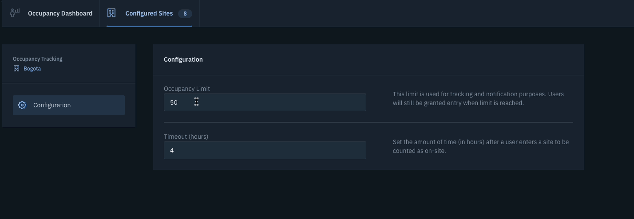This screenshot has width=634, height=219.
Task: Click the Occupancy Dashboard person-chart icon
Action: (x=15, y=13)
